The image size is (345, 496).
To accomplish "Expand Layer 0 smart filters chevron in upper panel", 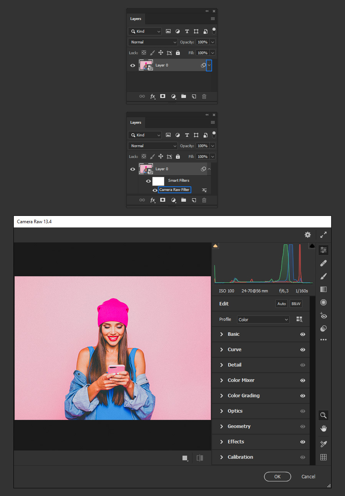I will 209,65.
